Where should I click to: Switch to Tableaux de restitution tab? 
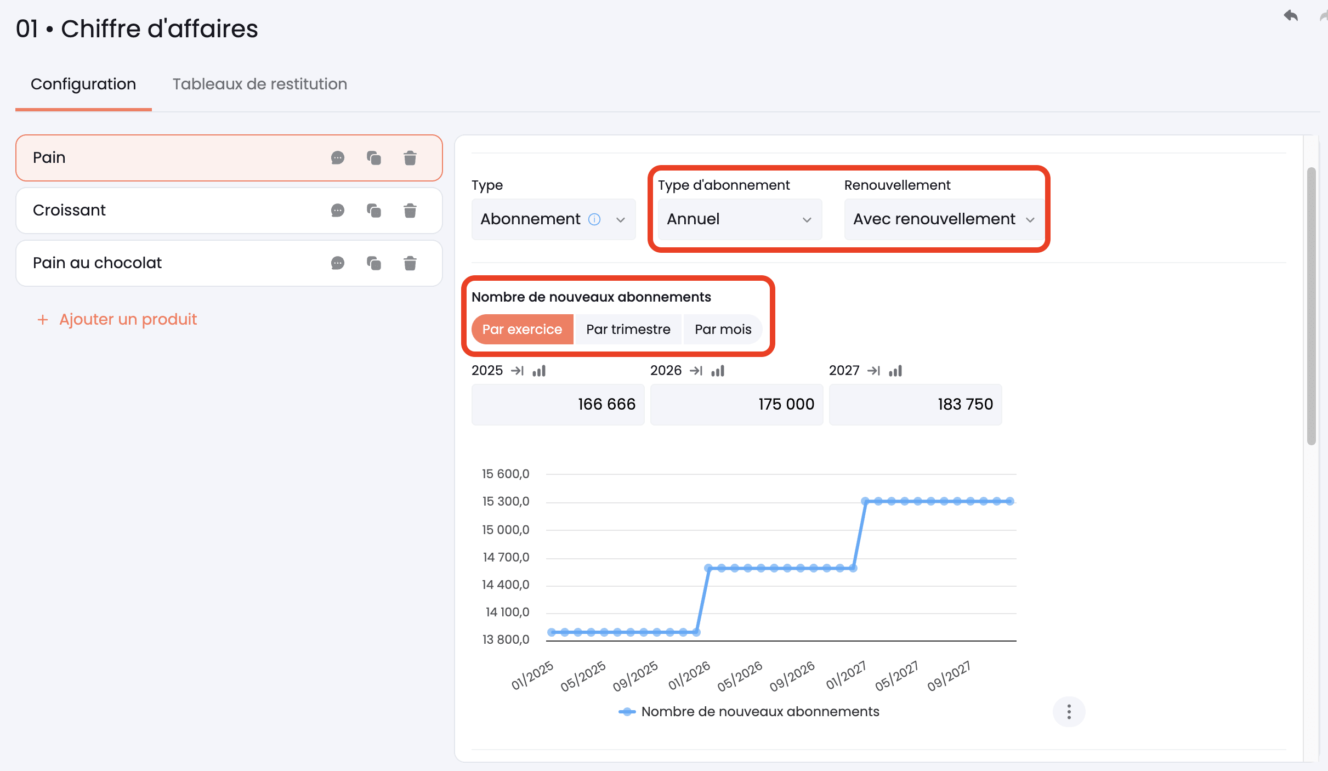260,84
